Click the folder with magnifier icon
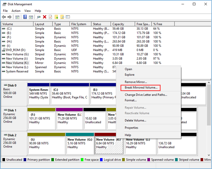Viewport: 212px width, 169px height. point(62,17)
